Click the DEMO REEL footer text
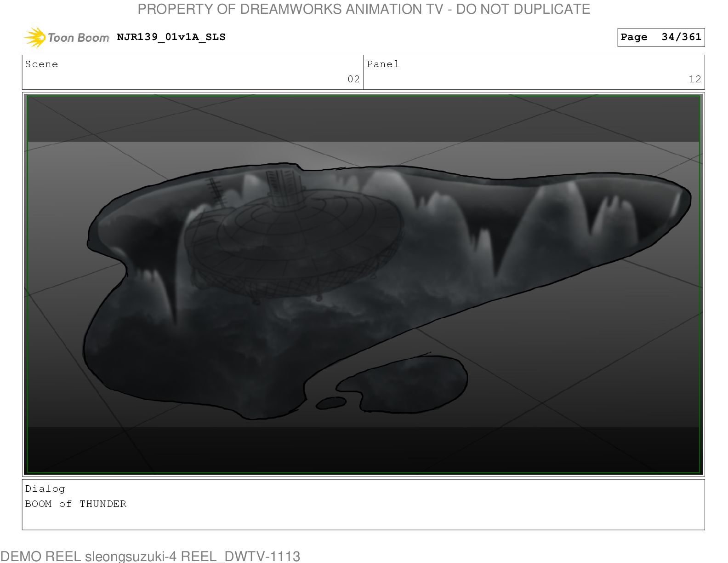This screenshot has width=728, height=563. click(150, 557)
